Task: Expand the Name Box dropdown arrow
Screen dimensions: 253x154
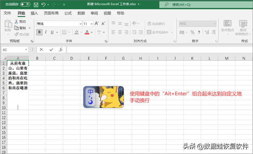Action: tap(26, 50)
